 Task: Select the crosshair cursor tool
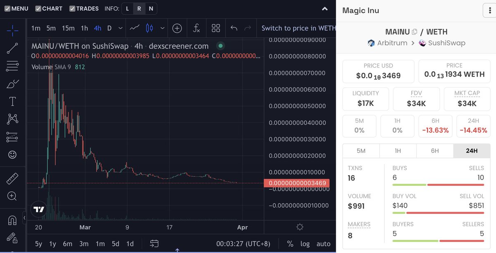12,30
